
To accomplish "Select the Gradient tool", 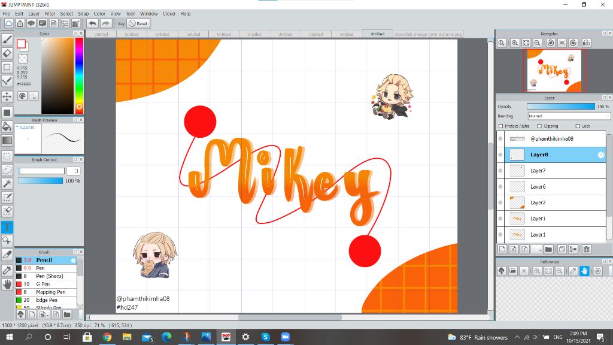I will [7, 140].
